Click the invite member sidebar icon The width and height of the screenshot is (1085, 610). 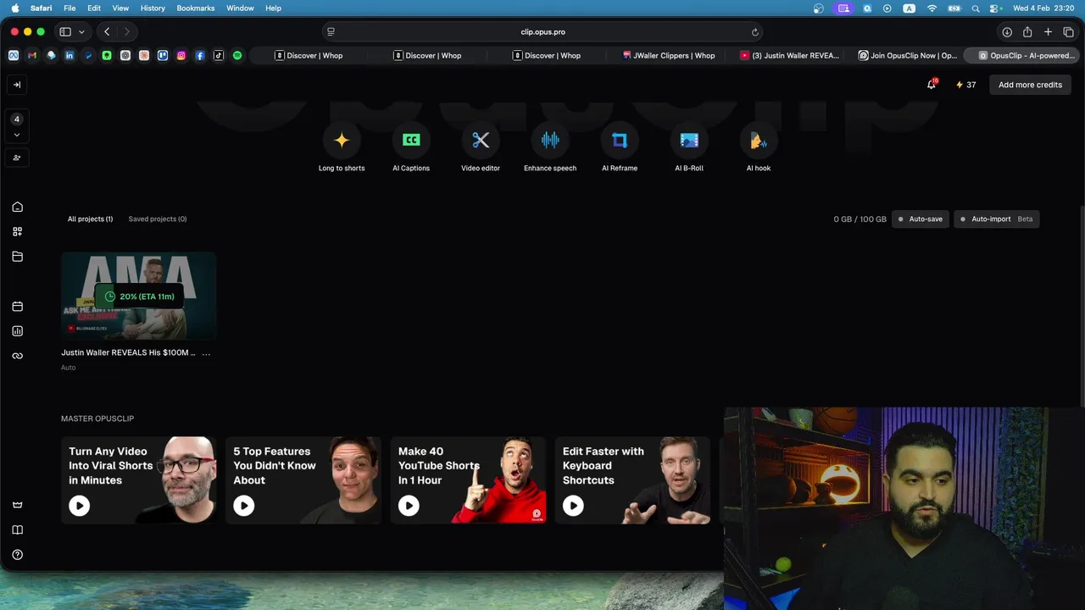(x=17, y=158)
